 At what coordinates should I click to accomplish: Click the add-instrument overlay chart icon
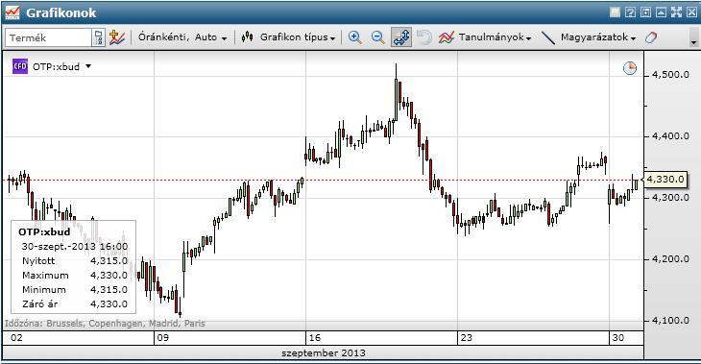click(x=117, y=37)
